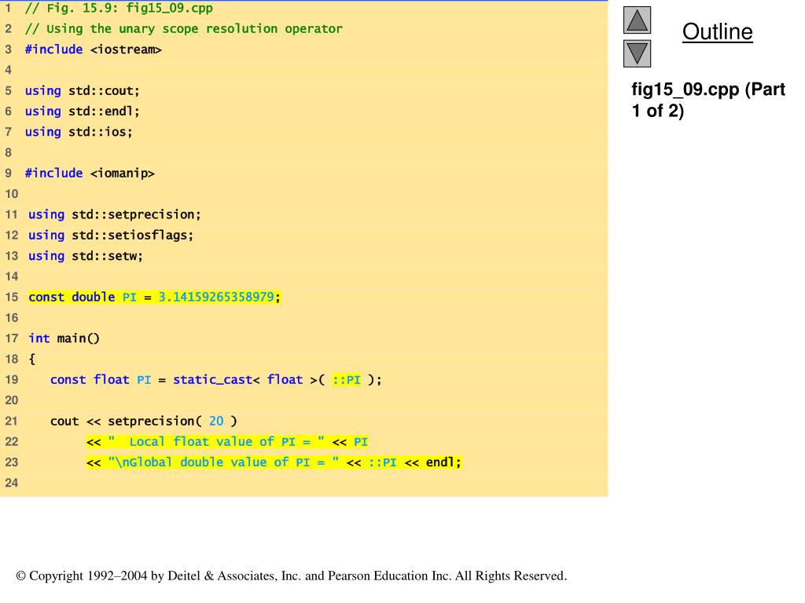
Task: Click the copyright notice text
Action: point(291,576)
